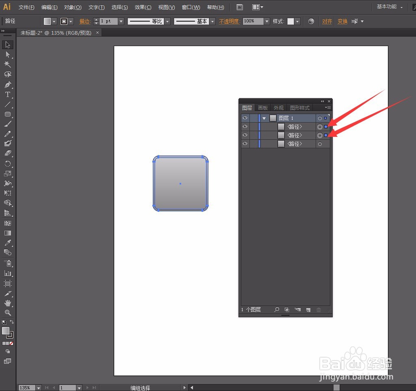Hide the second 路径 sublayer
The image size is (416, 391).
pyautogui.click(x=245, y=135)
